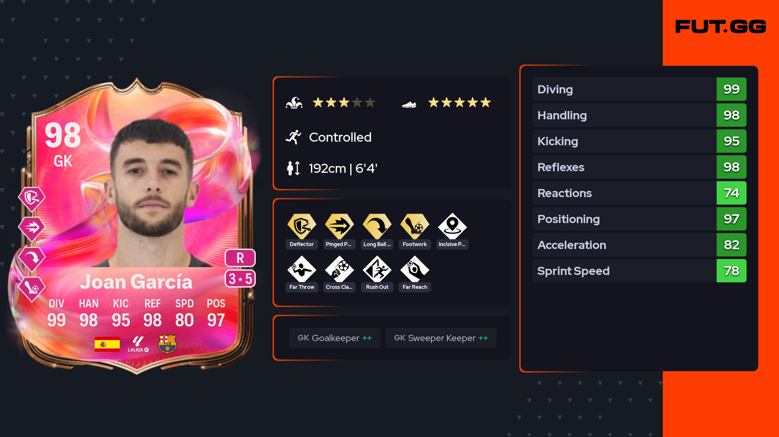This screenshot has width=779, height=437.
Task: Click the Far Reach playstyle icon
Action: [x=414, y=269]
